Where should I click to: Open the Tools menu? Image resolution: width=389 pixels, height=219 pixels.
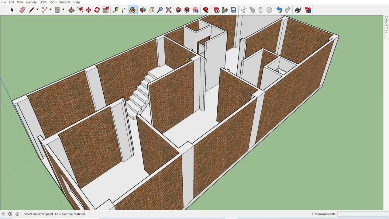coord(53,2)
